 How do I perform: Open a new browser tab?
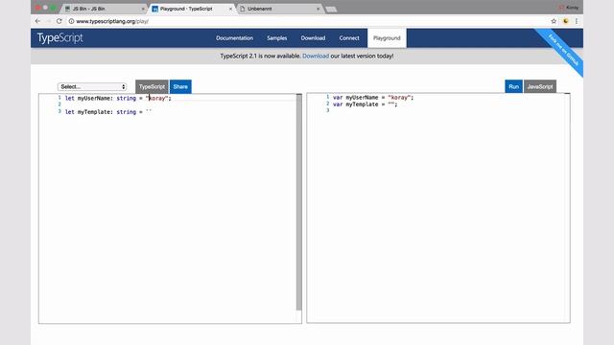331,9
